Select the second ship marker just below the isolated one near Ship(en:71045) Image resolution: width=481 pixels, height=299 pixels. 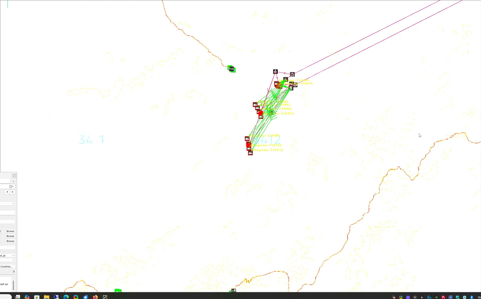pos(258,108)
